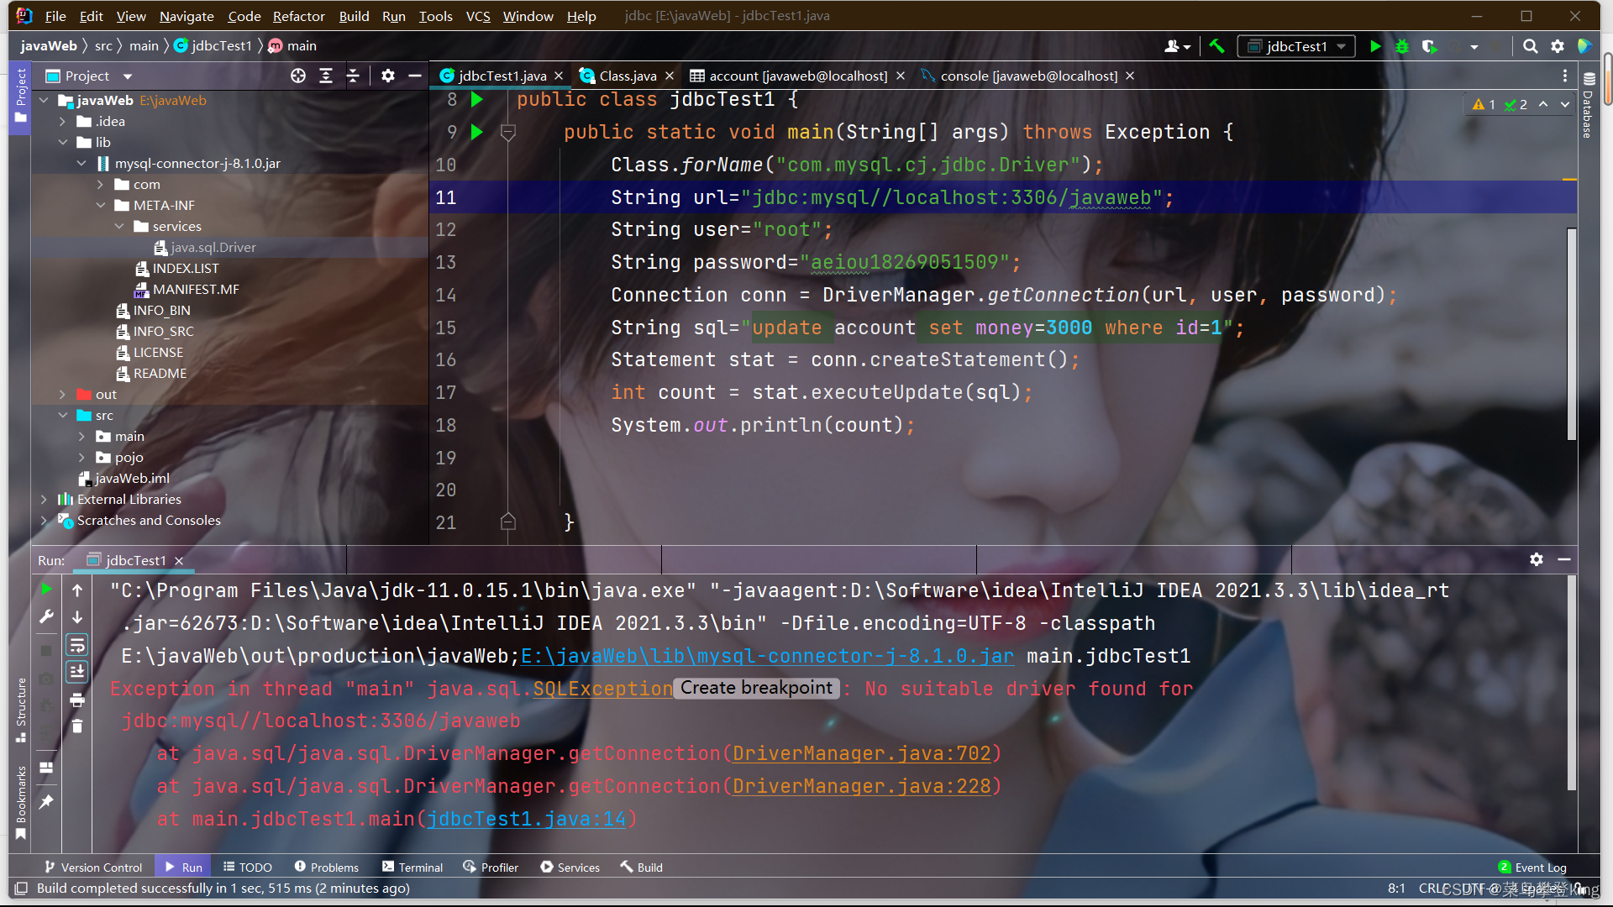Click the Debug bug icon
Image resolution: width=1613 pixels, height=907 pixels.
coord(1402,46)
